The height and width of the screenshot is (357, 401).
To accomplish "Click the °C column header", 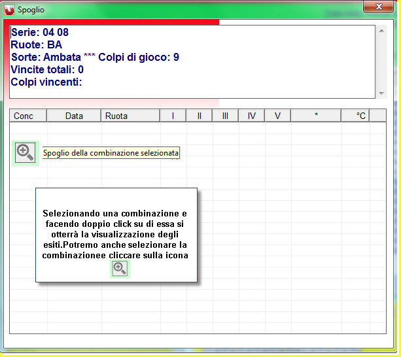I will click(x=360, y=116).
